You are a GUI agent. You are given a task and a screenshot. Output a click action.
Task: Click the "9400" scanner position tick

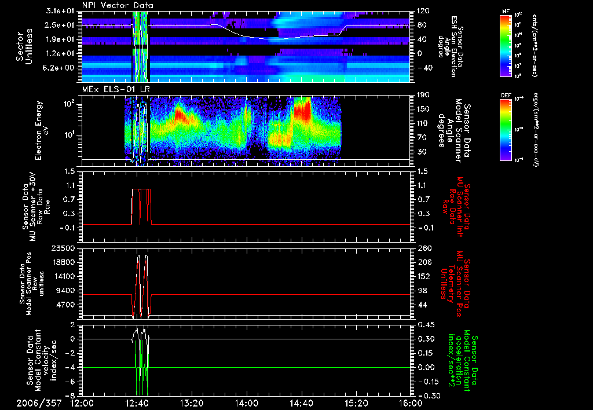tap(66, 291)
